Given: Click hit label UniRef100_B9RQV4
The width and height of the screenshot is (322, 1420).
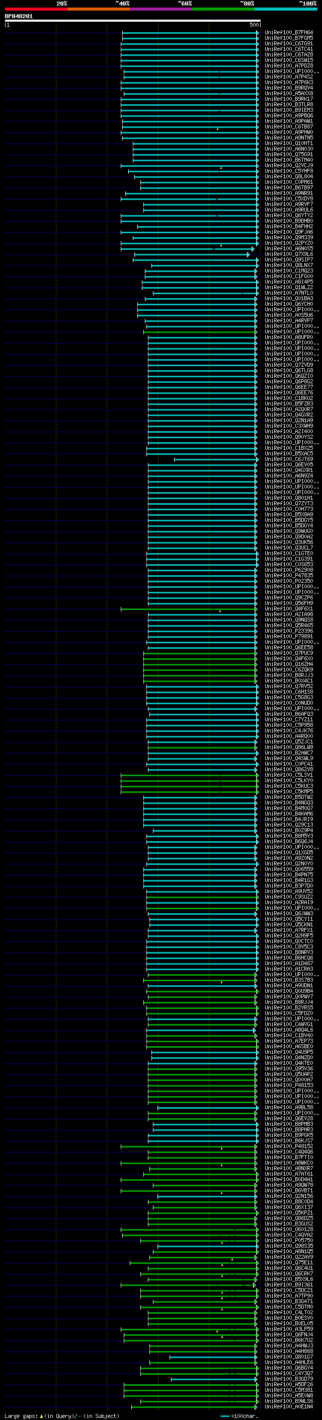Looking at the screenshot, I should click(289, 88).
